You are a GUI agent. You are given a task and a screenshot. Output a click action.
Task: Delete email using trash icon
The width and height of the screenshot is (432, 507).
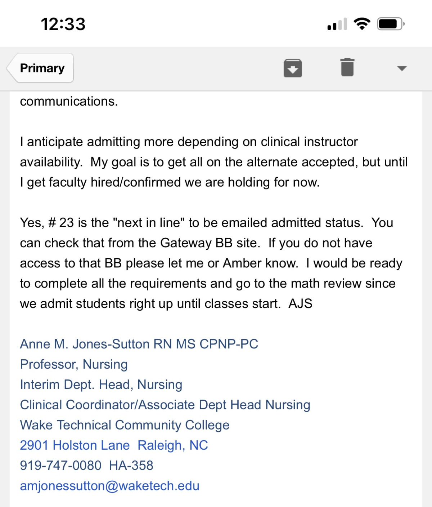pos(347,67)
